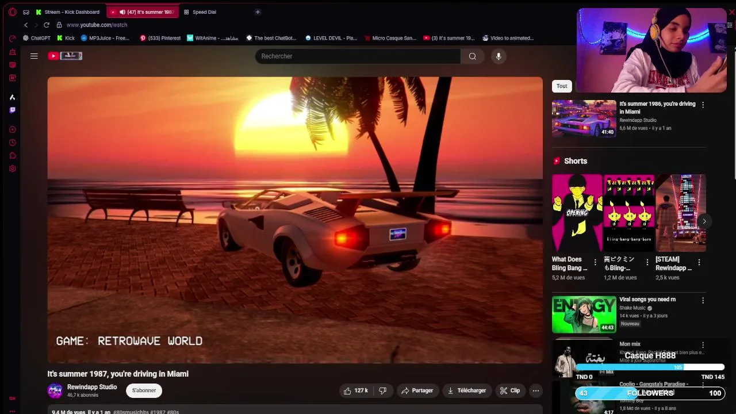736x414 pixels.
Task: Open History clock icon in sidebar
Action: click(13, 143)
